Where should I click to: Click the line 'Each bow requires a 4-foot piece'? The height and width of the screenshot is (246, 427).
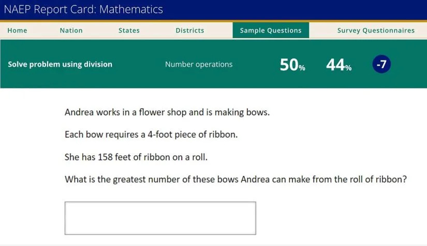pyautogui.click(x=151, y=134)
